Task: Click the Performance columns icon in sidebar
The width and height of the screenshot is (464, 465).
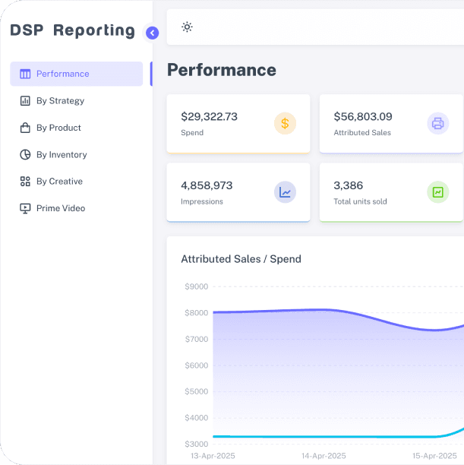Action: [x=25, y=74]
